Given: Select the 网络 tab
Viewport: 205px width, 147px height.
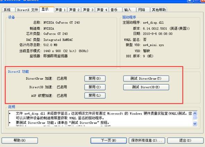Looking at the screenshot, I should coord(143,10).
